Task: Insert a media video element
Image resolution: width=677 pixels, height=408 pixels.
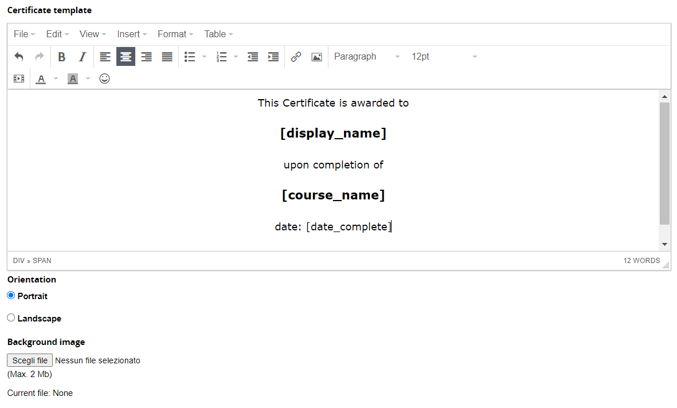Action: coord(18,79)
